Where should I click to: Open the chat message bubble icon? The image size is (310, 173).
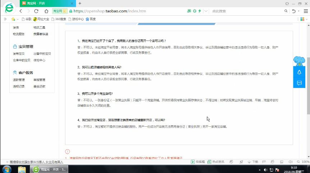pos(299,83)
